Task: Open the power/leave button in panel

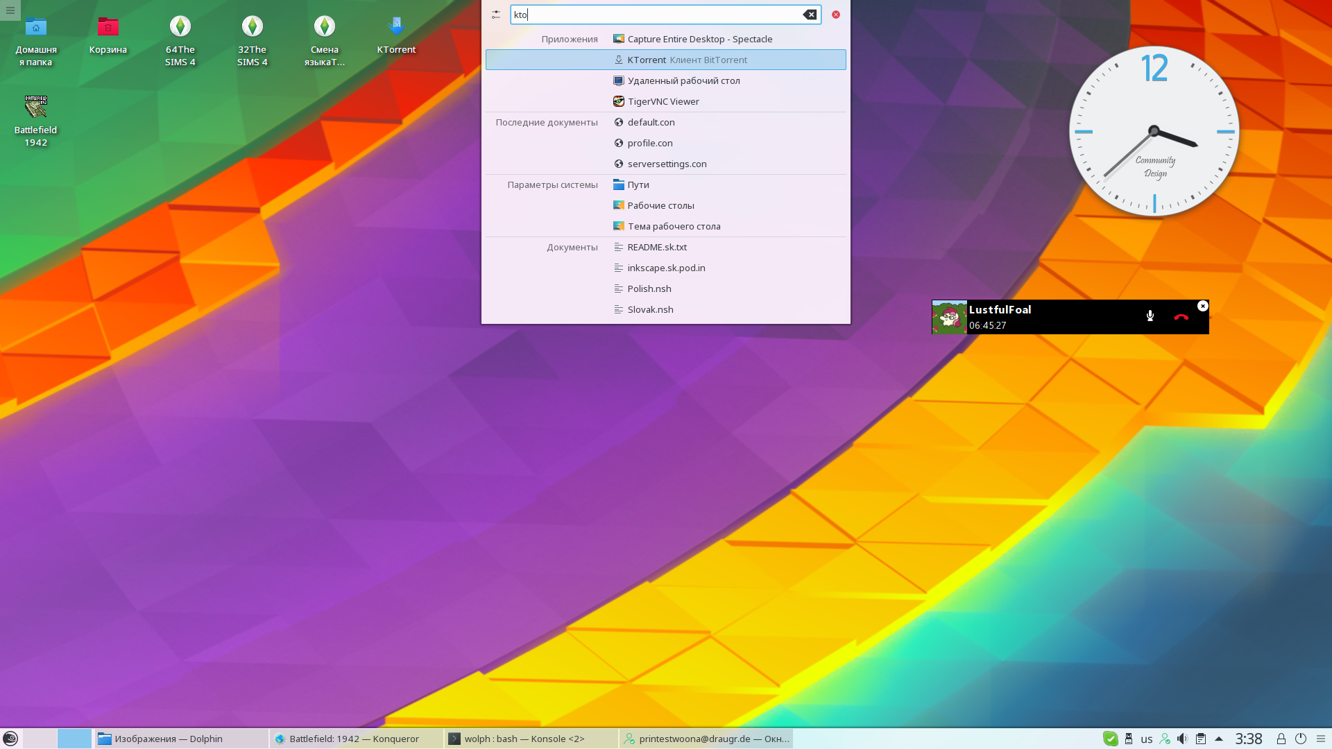Action: (x=1301, y=739)
